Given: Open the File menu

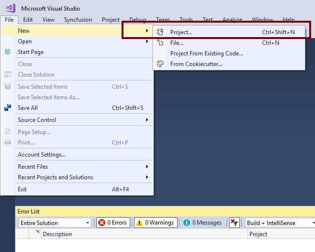Looking at the screenshot, I should (x=9, y=20).
